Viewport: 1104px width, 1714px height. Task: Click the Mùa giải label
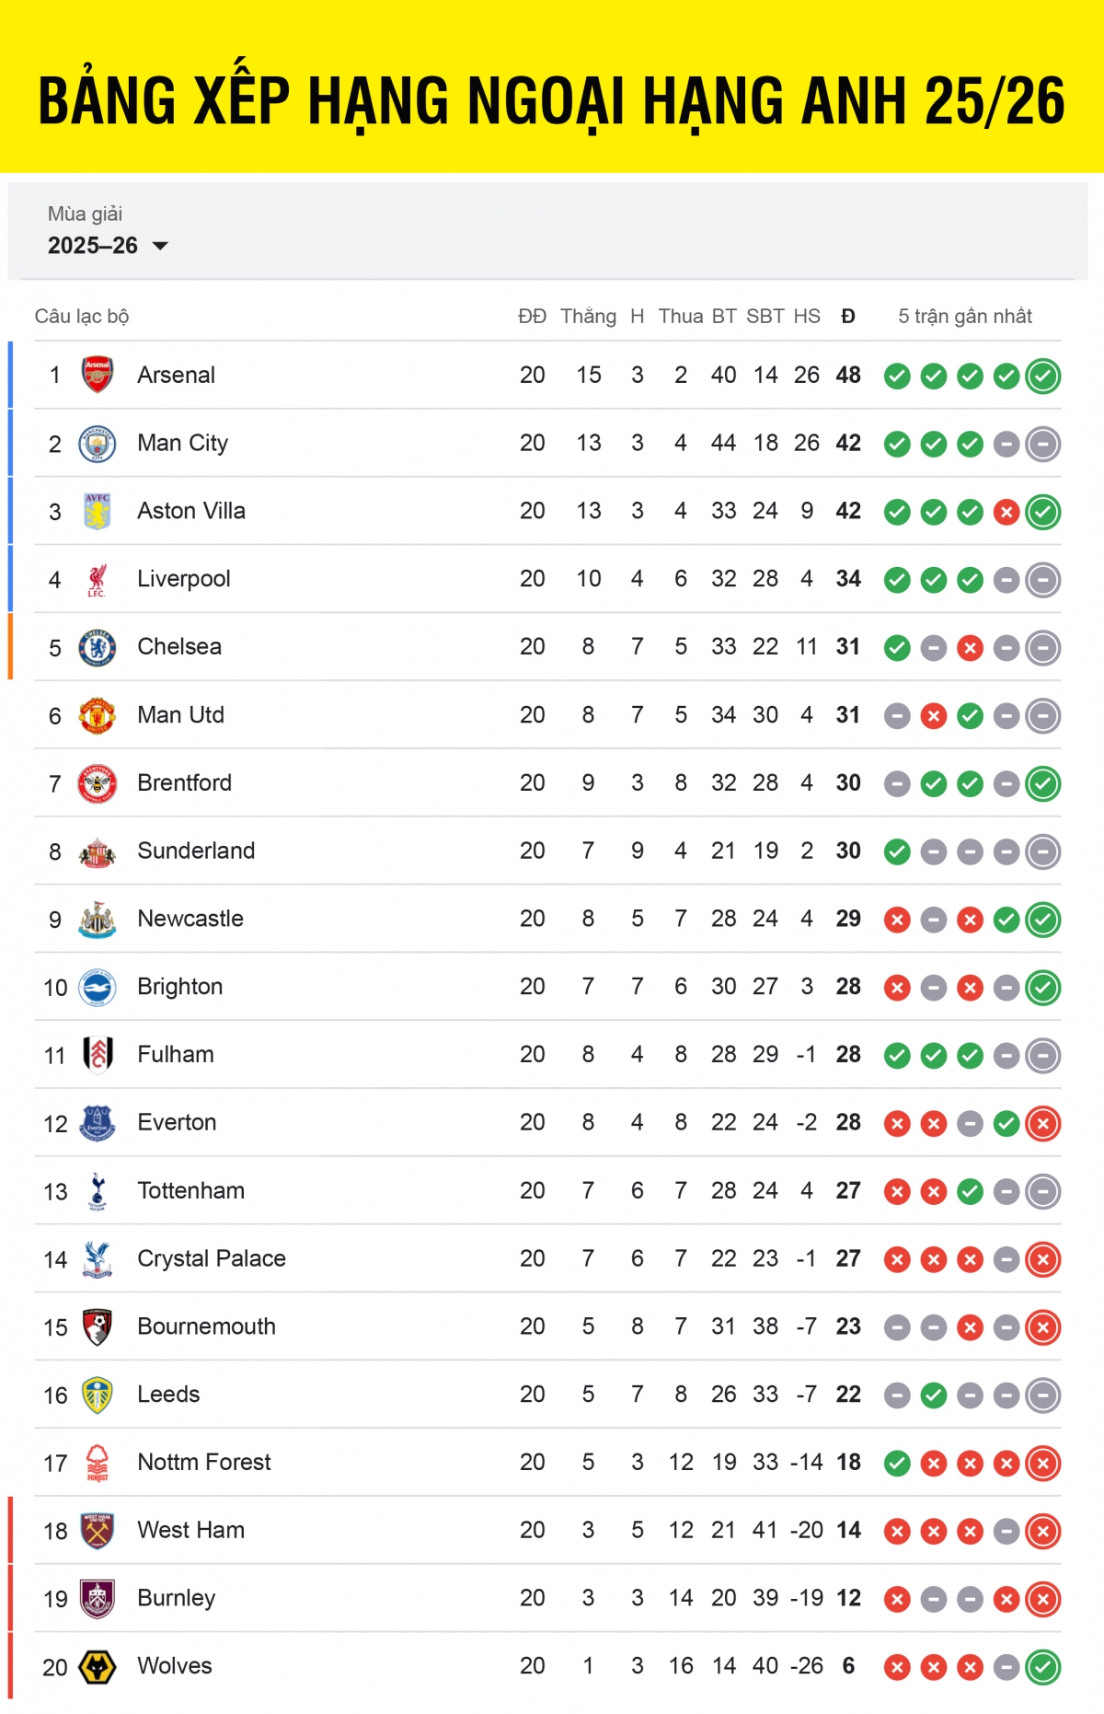[x=85, y=214]
